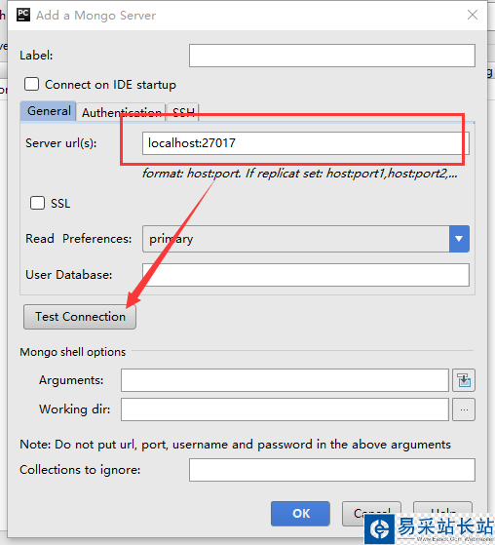Click the 'Add a Mongo Server' title text
The width and height of the screenshot is (495, 545).
click(x=95, y=16)
